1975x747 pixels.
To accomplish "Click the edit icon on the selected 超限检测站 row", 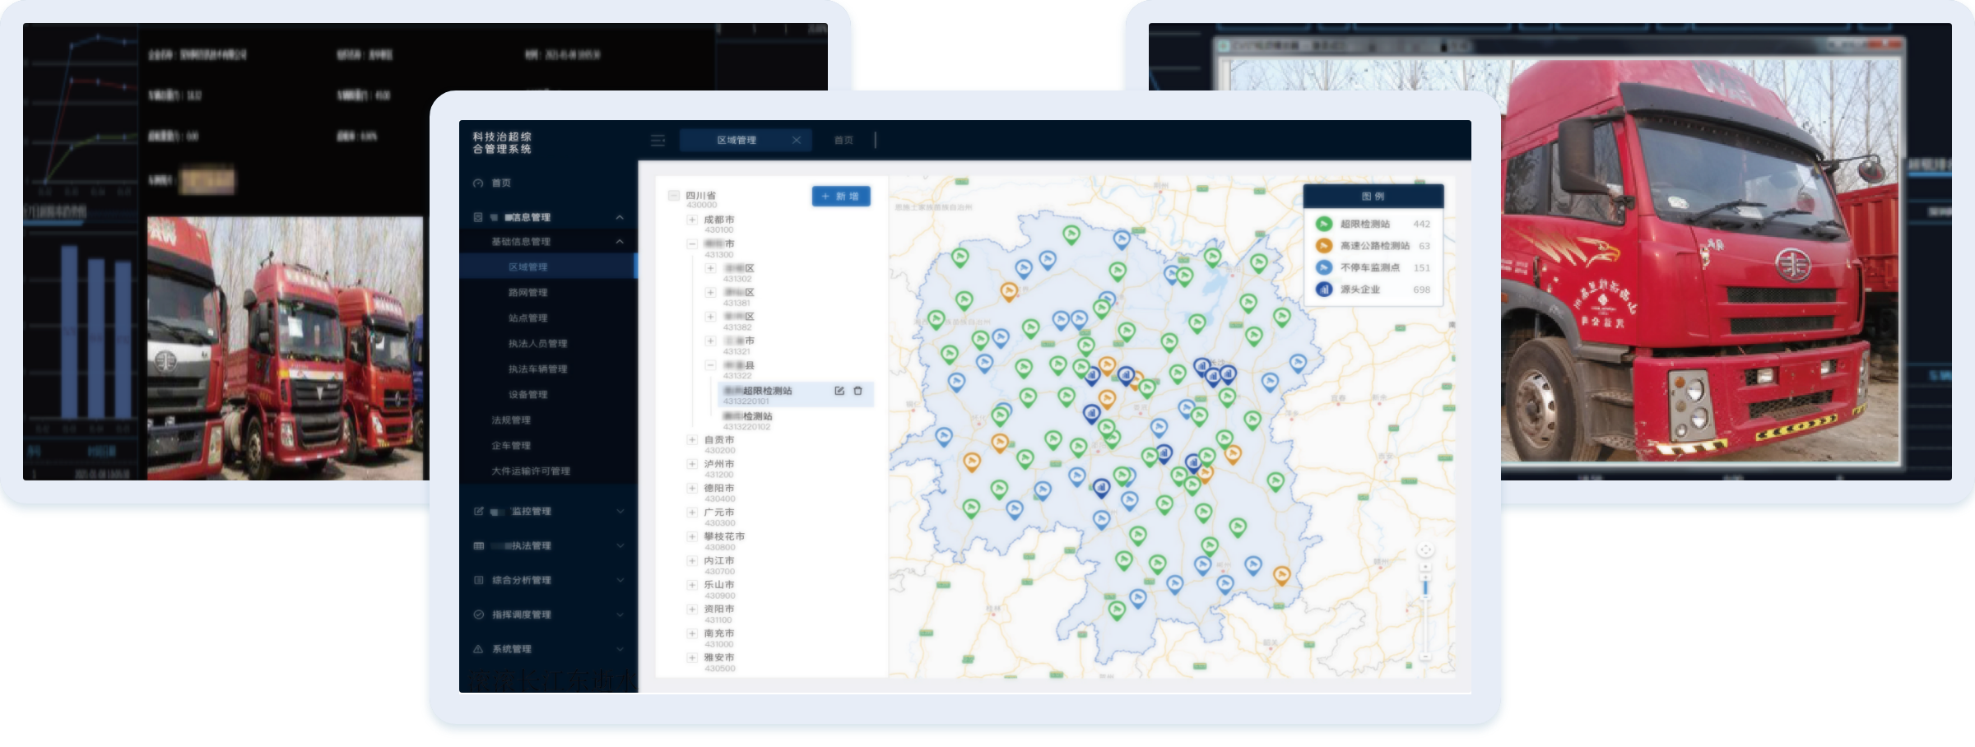I will pos(839,391).
